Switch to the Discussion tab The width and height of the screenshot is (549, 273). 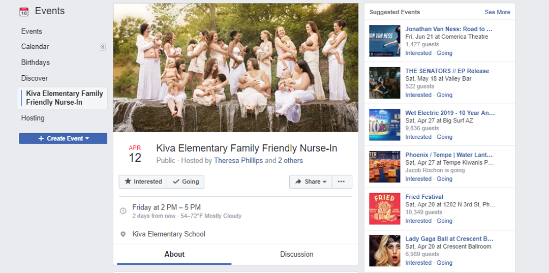coord(296,254)
